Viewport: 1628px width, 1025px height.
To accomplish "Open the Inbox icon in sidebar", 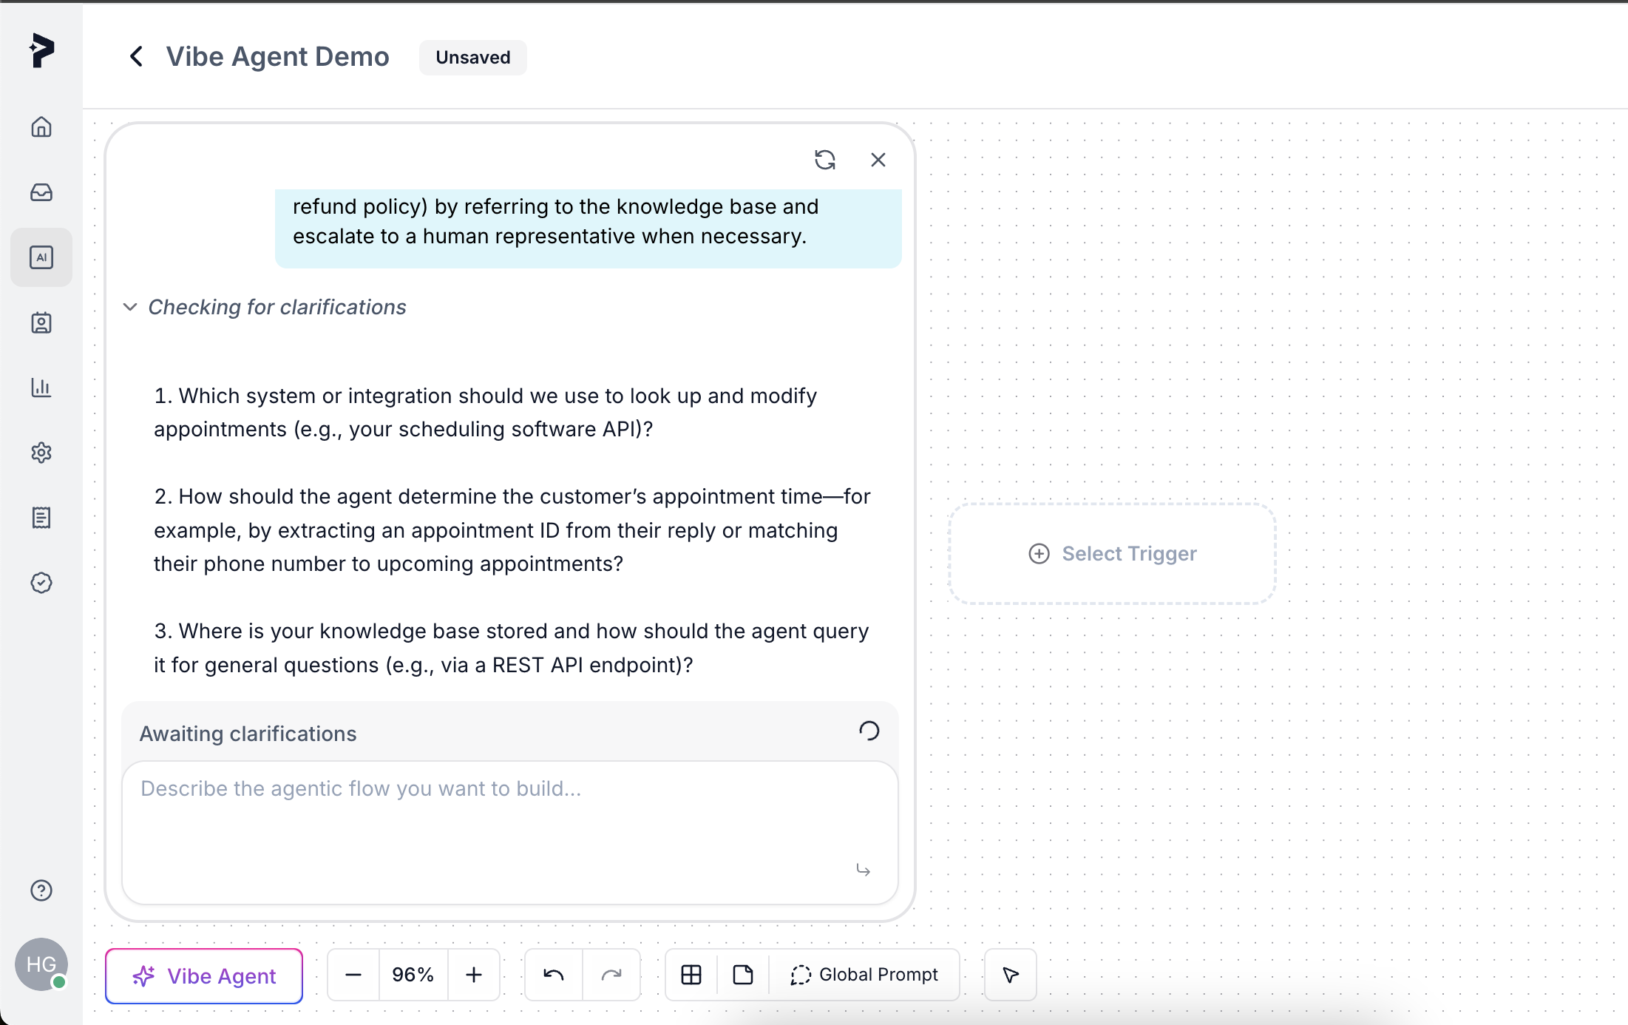I will click(x=41, y=192).
